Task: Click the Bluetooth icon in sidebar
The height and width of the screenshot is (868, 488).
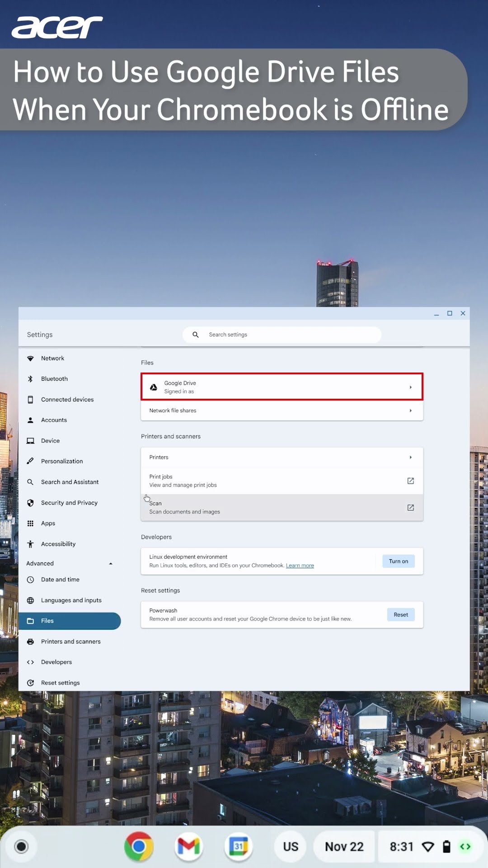Action: coord(30,379)
